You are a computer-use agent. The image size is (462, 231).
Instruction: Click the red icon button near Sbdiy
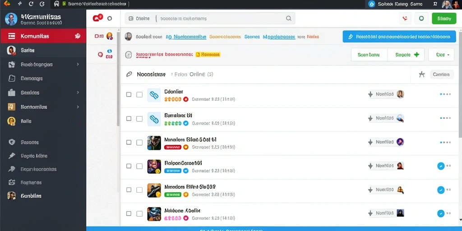click(x=405, y=18)
